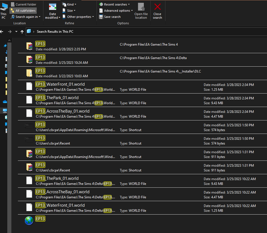The width and height of the screenshot is (267, 233).
Task: Select EP13 shortcut 574 bytes in AppData
Action: coord(142,127)
